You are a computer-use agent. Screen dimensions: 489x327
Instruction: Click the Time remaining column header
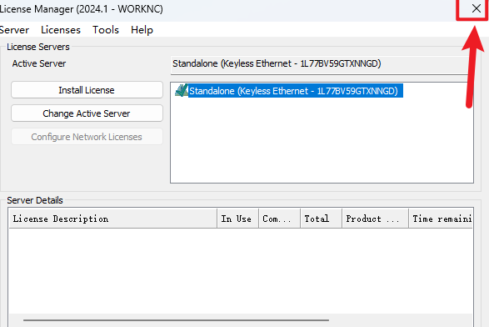(x=441, y=219)
